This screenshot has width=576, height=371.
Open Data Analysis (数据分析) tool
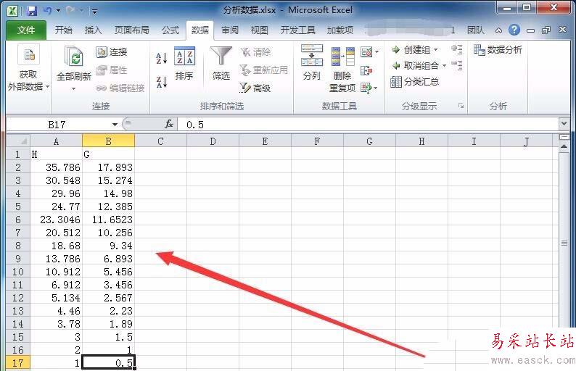(498, 49)
